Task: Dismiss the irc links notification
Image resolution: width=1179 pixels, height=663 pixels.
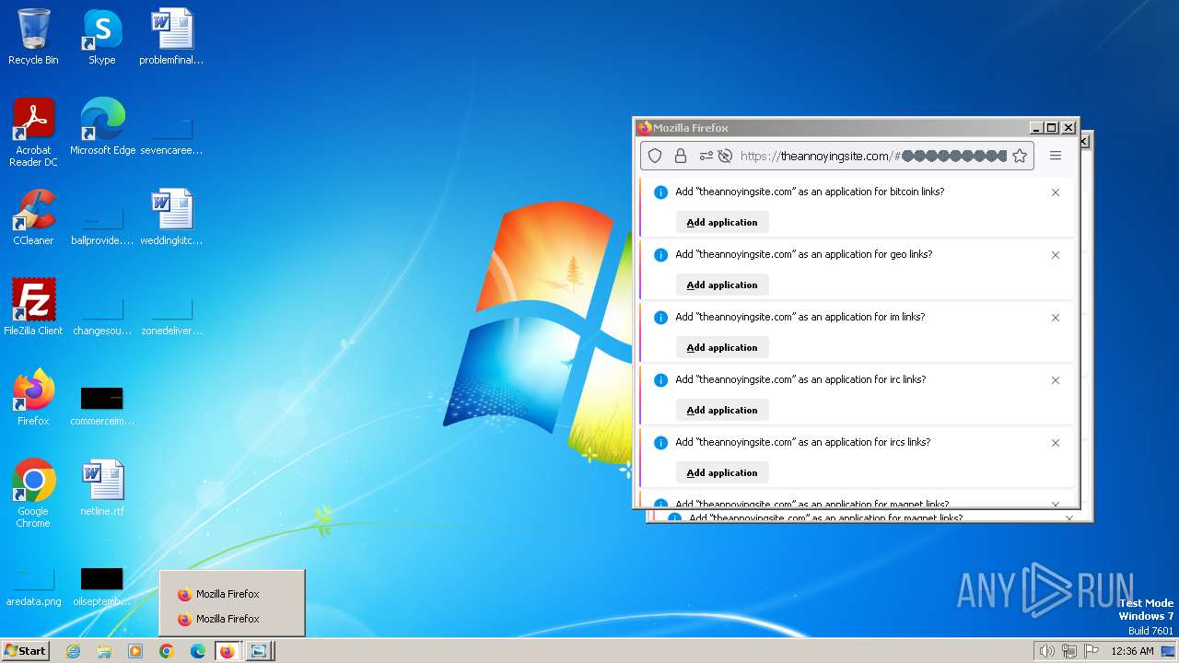Action: [1056, 380]
